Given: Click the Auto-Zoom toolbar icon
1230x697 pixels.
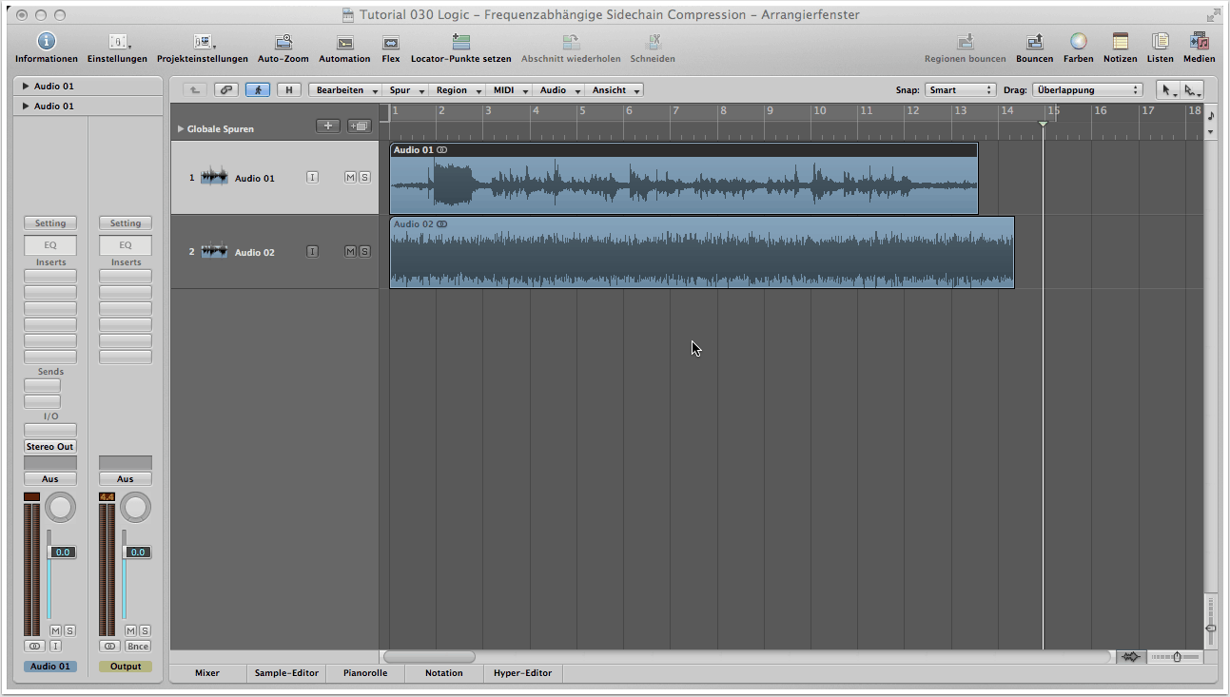Looking at the screenshot, I should coord(283,42).
